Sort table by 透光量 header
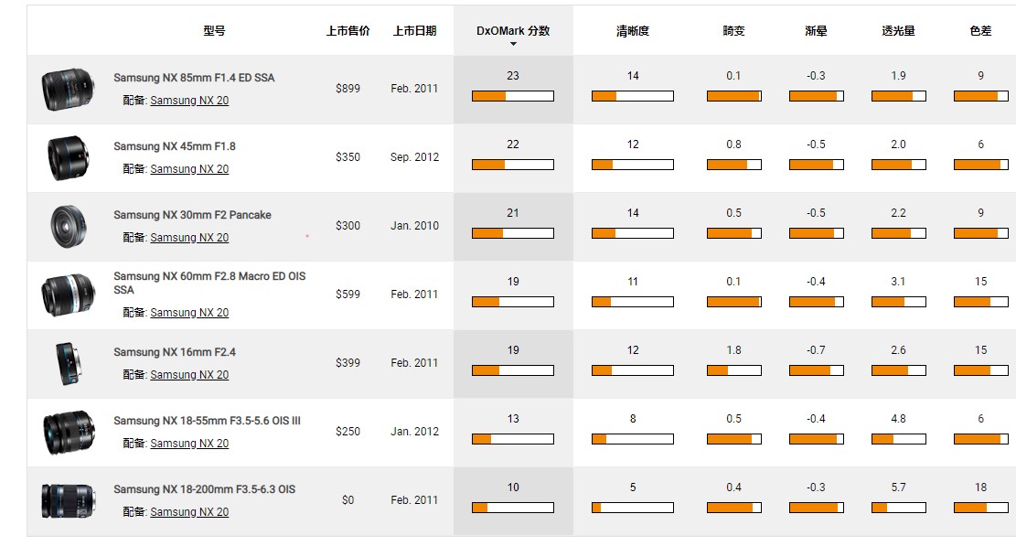The width and height of the screenshot is (1016, 557). (x=898, y=30)
